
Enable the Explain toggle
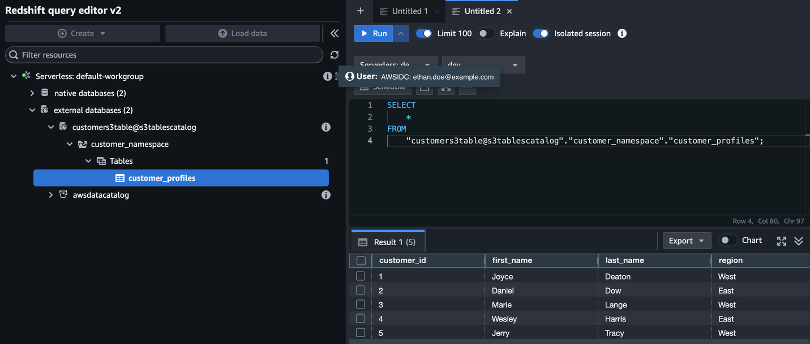click(x=486, y=33)
